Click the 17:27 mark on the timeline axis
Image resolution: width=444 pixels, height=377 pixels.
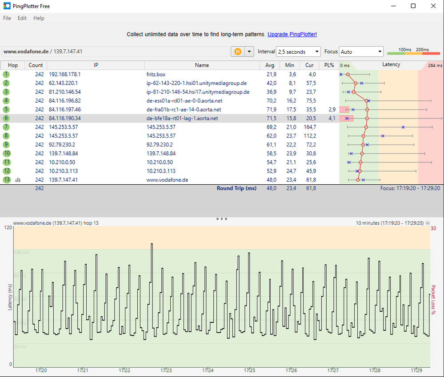[333, 370]
